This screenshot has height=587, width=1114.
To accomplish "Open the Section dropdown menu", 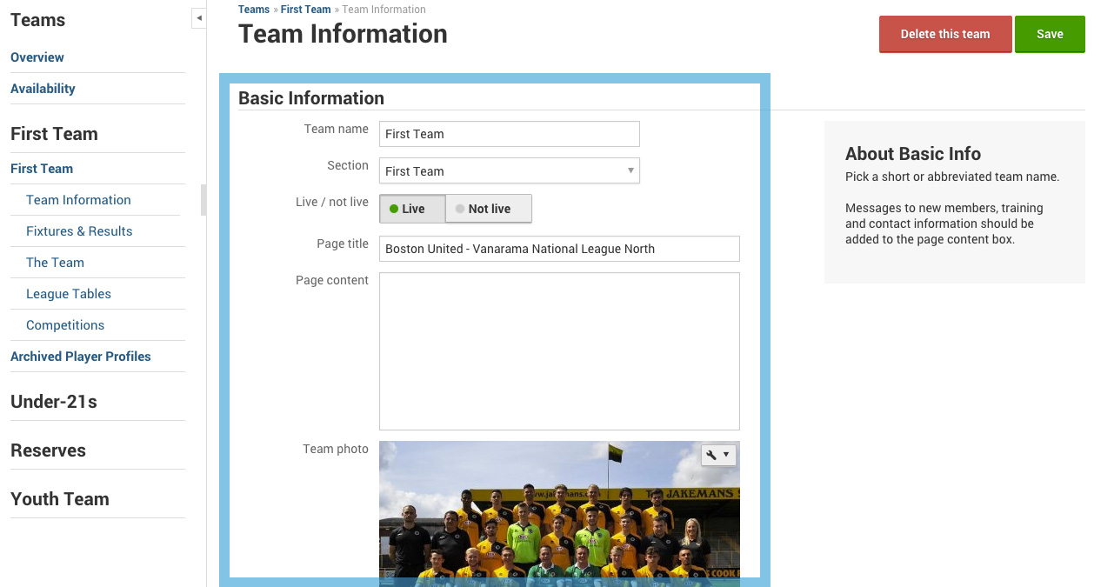I will tap(509, 170).
